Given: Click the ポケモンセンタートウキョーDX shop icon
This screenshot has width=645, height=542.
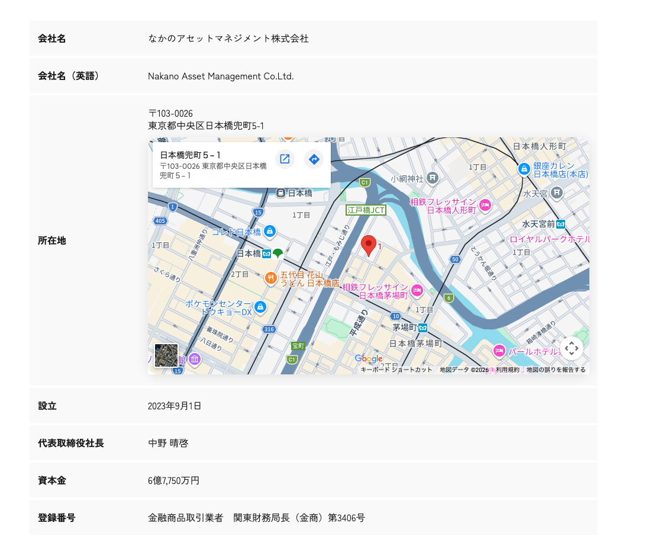Looking at the screenshot, I should [x=260, y=307].
